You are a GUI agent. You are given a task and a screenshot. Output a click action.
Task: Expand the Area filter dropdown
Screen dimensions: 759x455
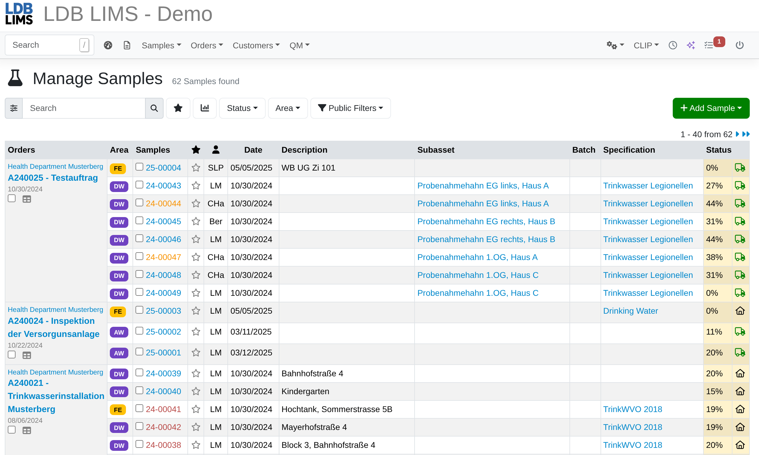click(x=288, y=108)
